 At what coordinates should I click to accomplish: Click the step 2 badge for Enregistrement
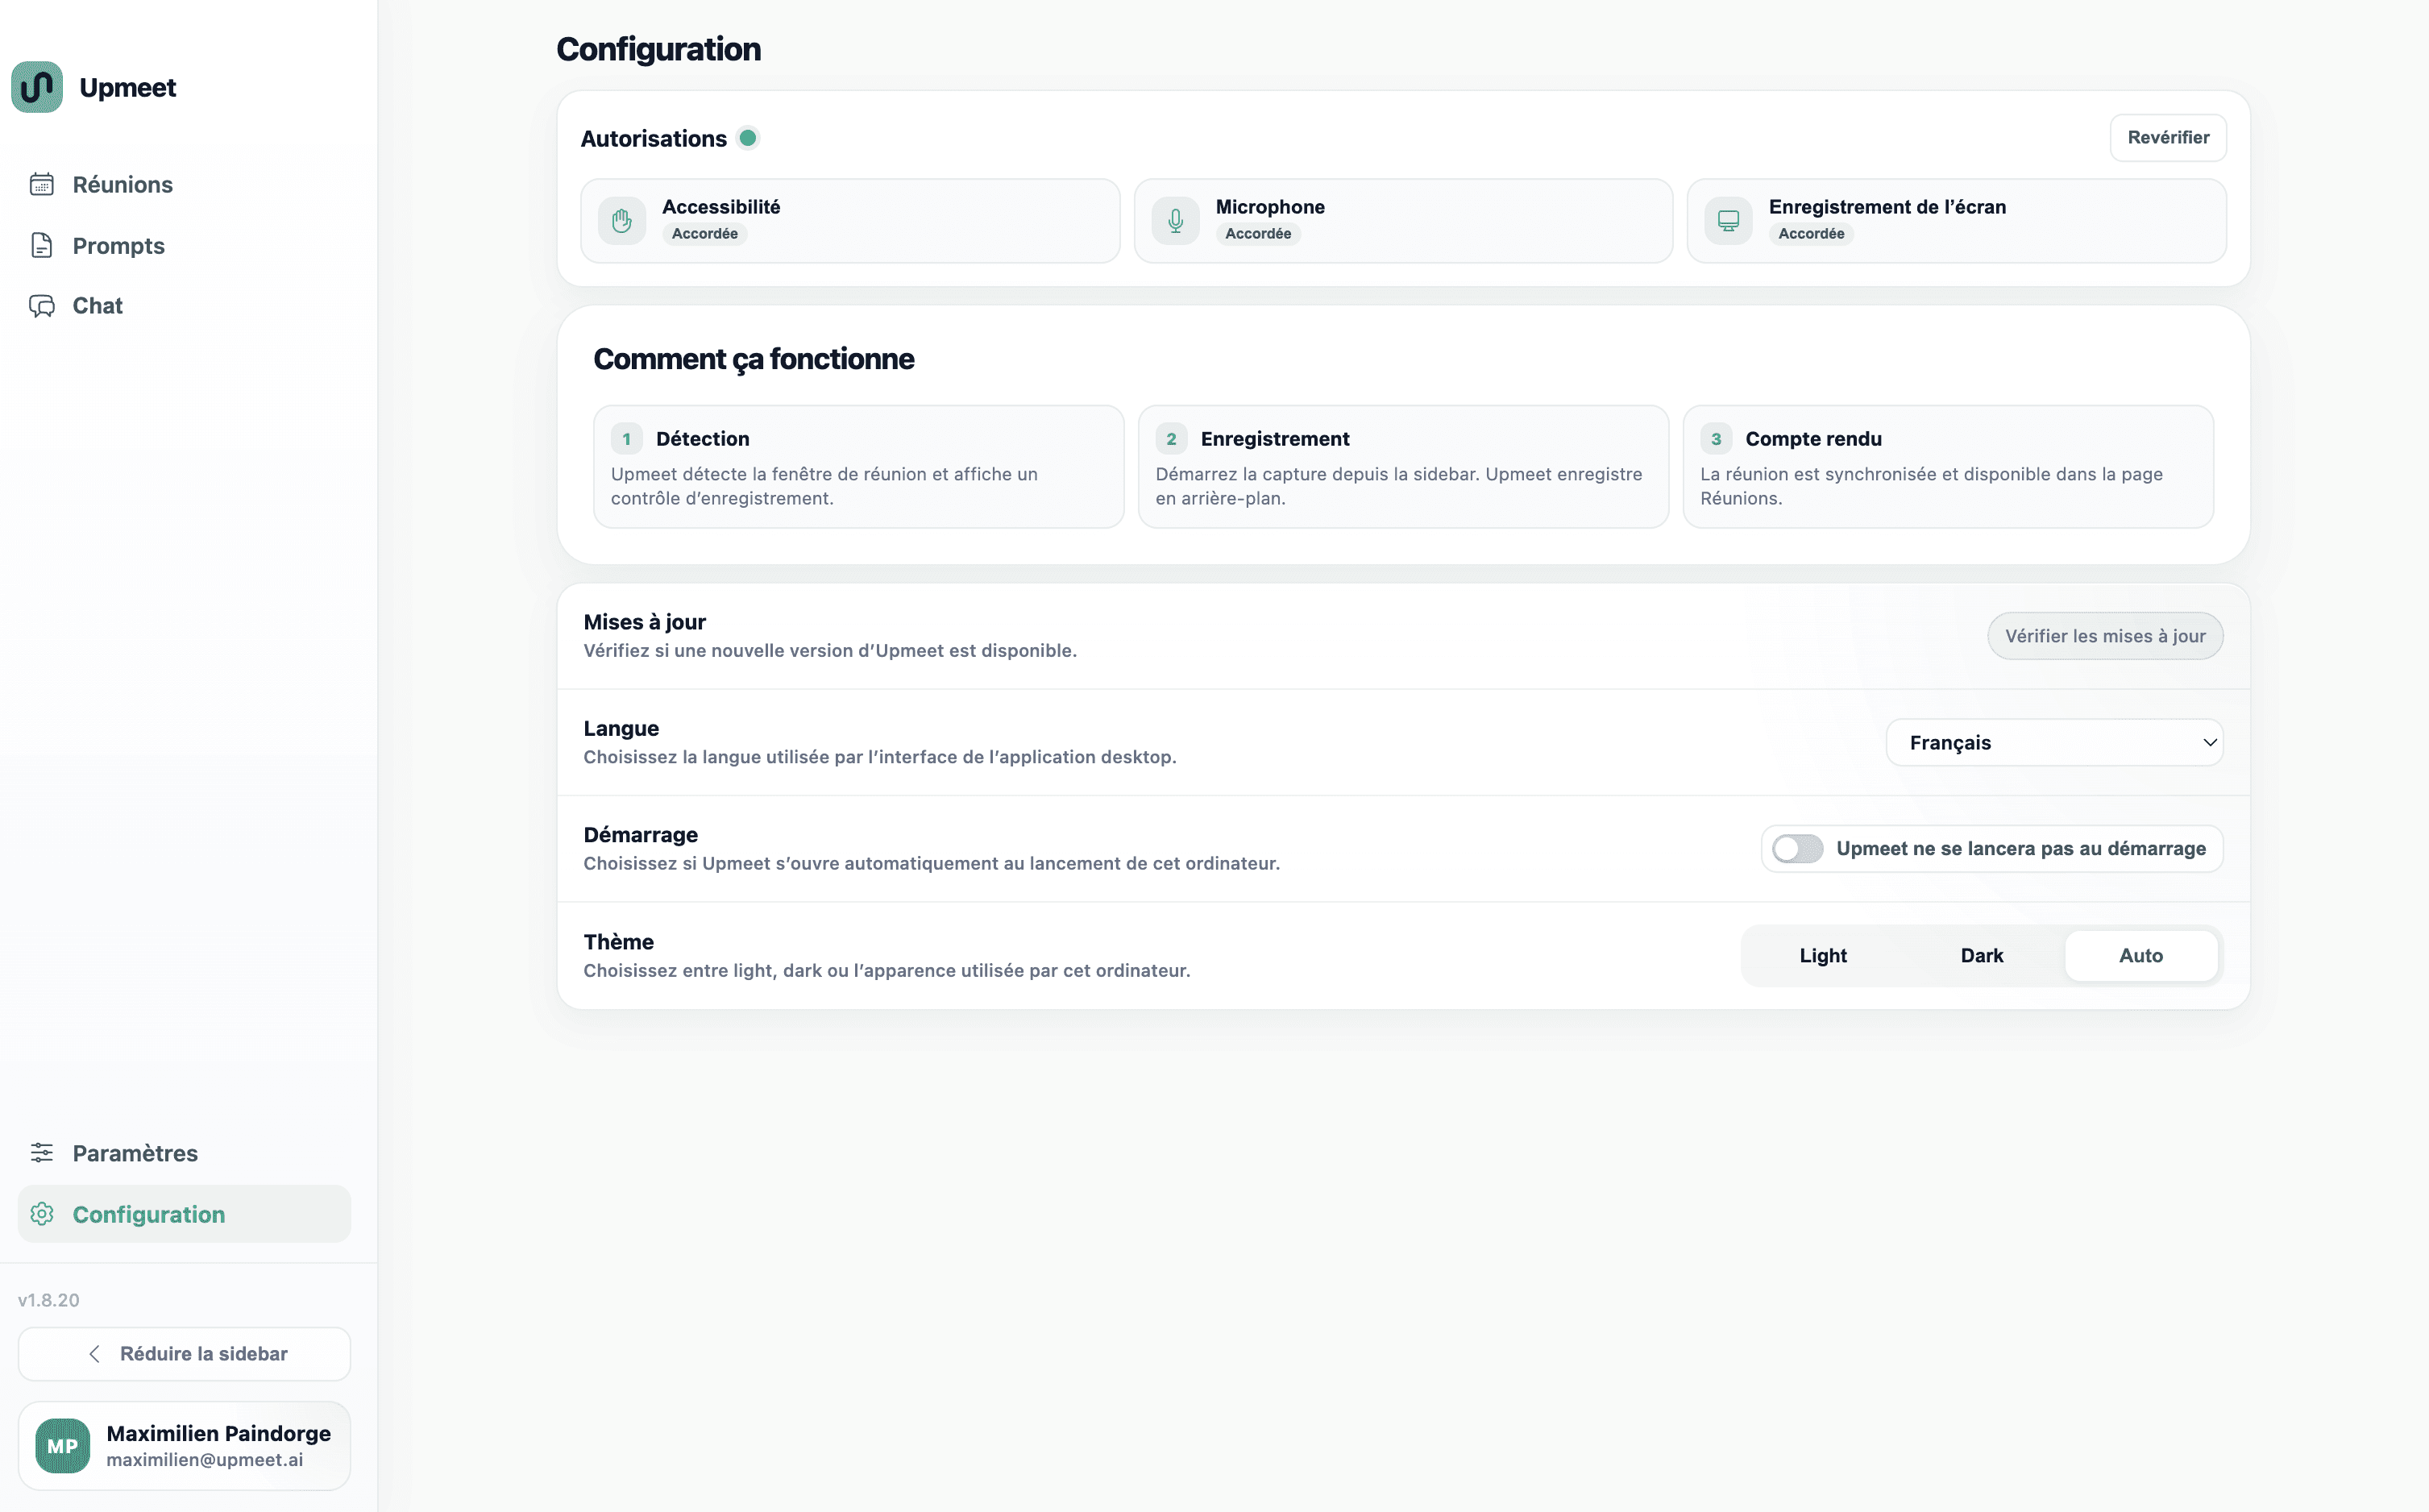pyautogui.click(x=1172, y=439)
